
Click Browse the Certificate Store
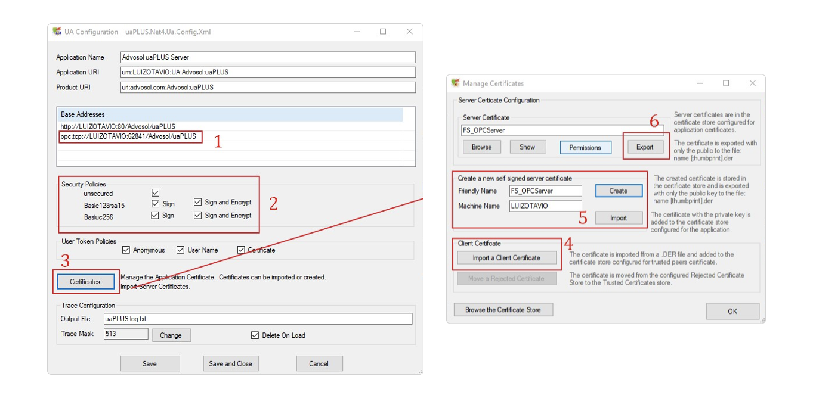(x=503, y=310)
